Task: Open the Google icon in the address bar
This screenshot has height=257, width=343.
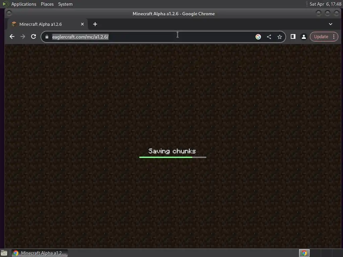Action: pos(258,37)
